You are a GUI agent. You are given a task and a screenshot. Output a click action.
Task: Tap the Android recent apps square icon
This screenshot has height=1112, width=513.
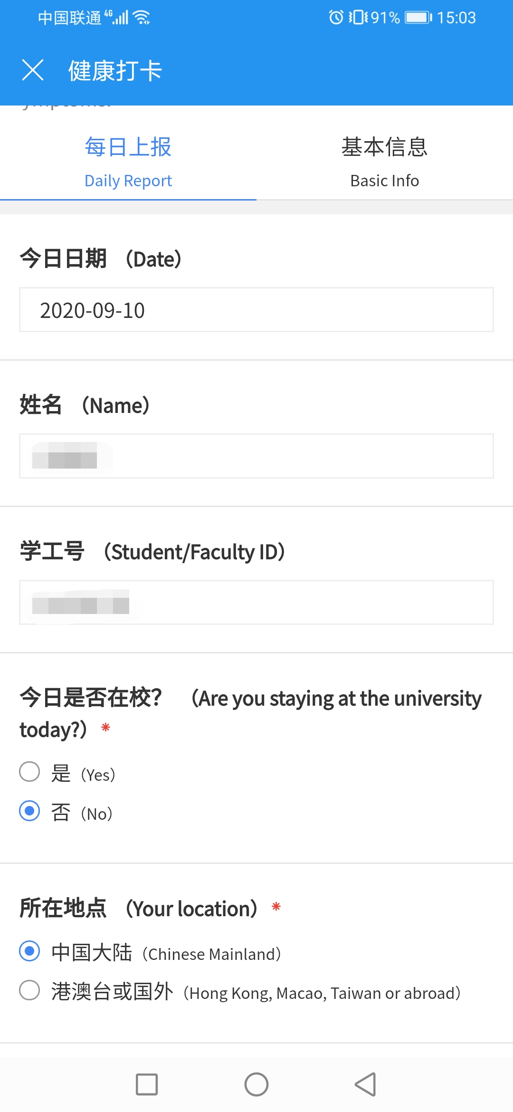point(147,1084)
